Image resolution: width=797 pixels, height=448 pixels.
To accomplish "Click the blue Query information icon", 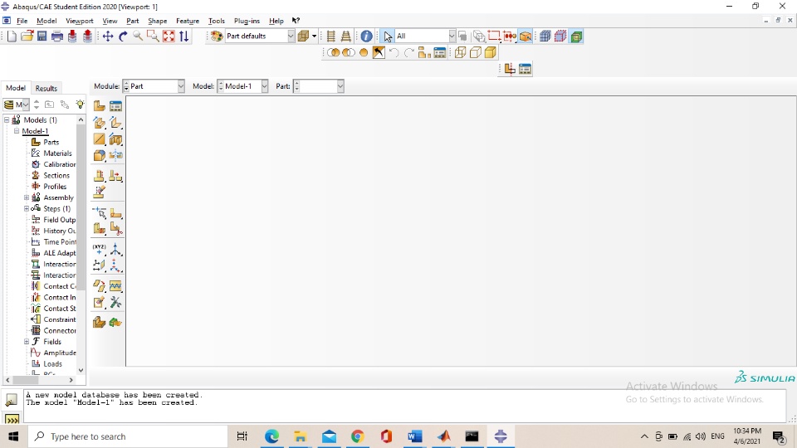I will pyautogui.click(x=366, y=36).
